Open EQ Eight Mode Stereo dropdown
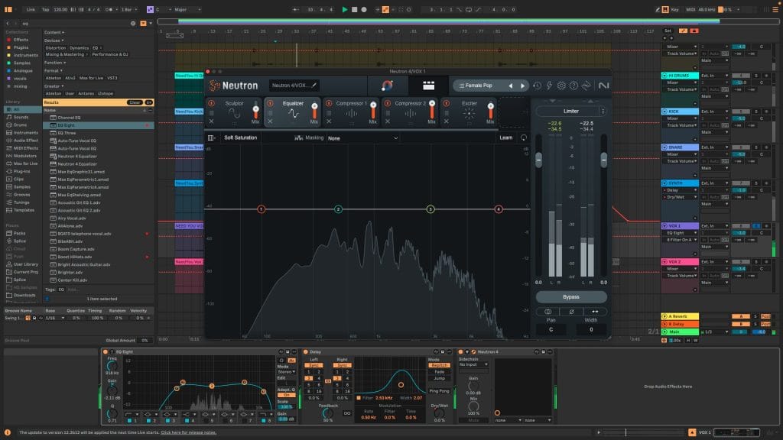This screenshot has height=440, width=783. pos(286,371)
